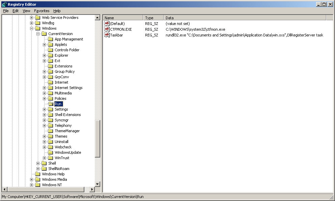Screen dimensions: 335x201
Task: Select the Internet key label
Action: pos(61,82)
